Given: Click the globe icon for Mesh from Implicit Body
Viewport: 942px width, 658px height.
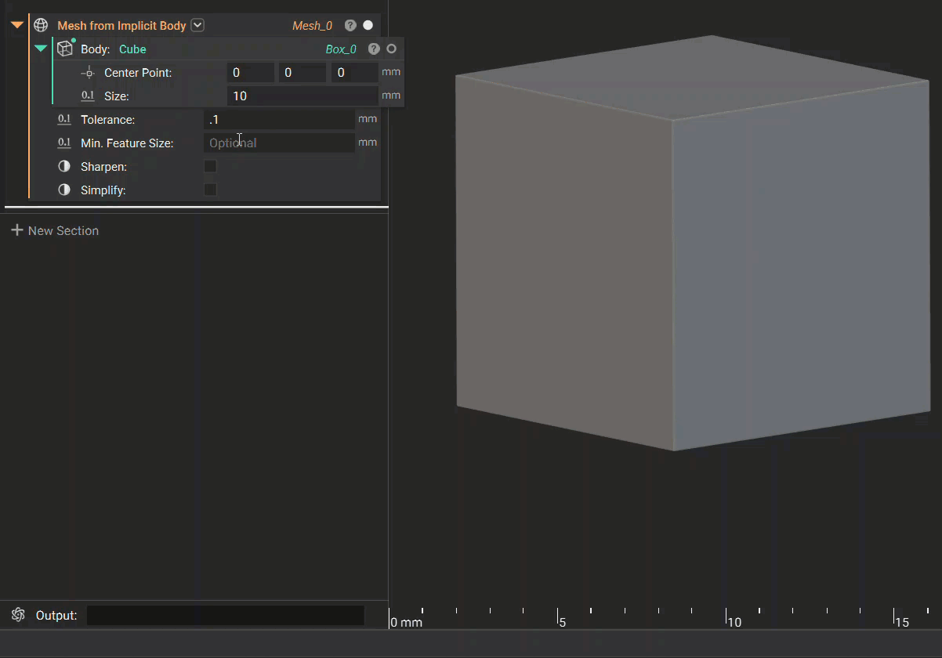Looking at the screenshot, I should tap(41, 25).
